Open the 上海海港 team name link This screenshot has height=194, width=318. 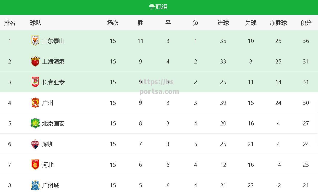pos(53,61)
